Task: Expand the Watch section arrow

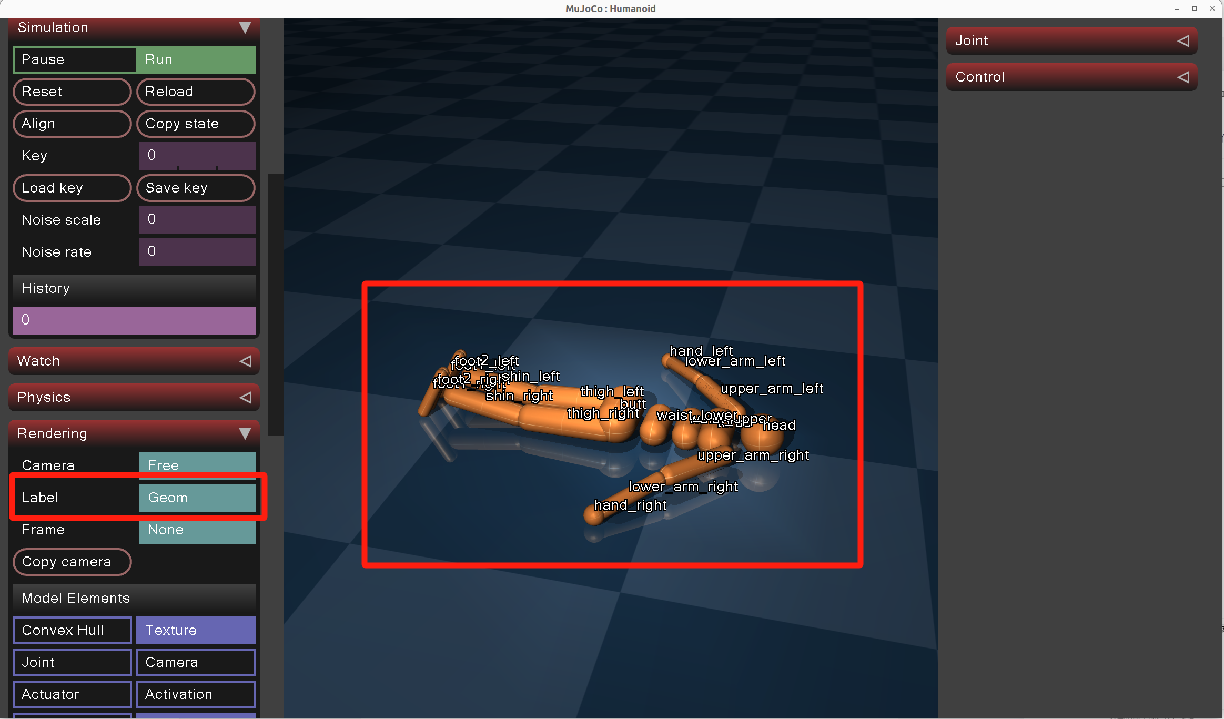Action: (x=245, y=361)
